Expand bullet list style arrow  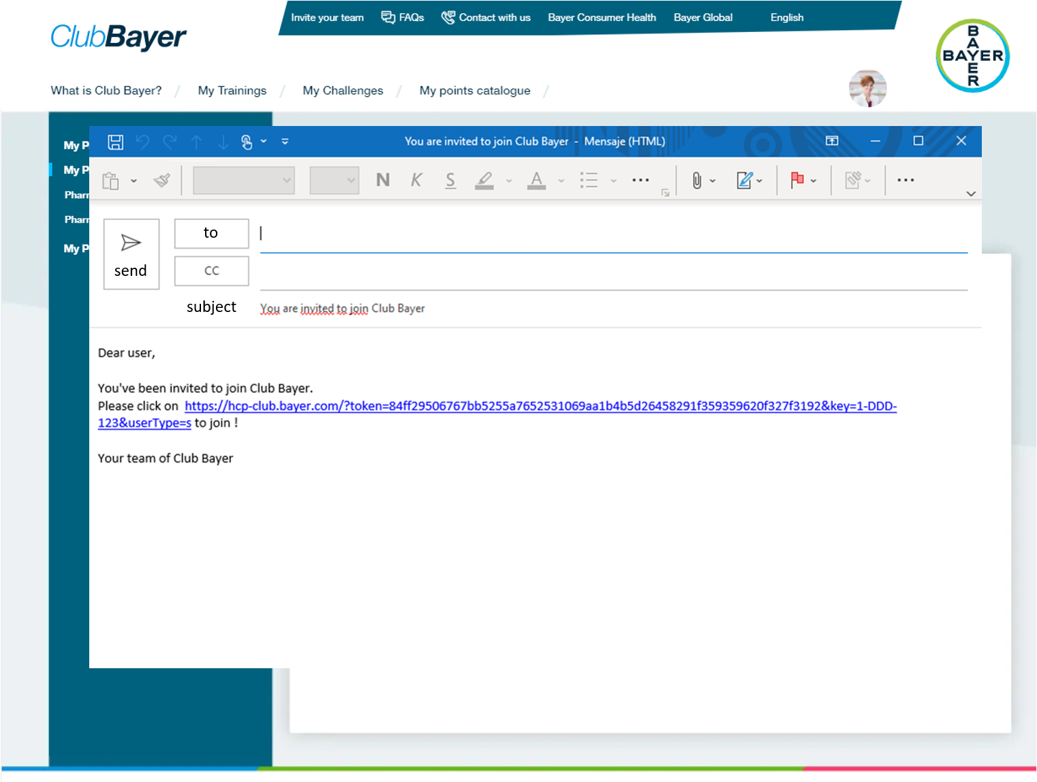pos(613,181)
